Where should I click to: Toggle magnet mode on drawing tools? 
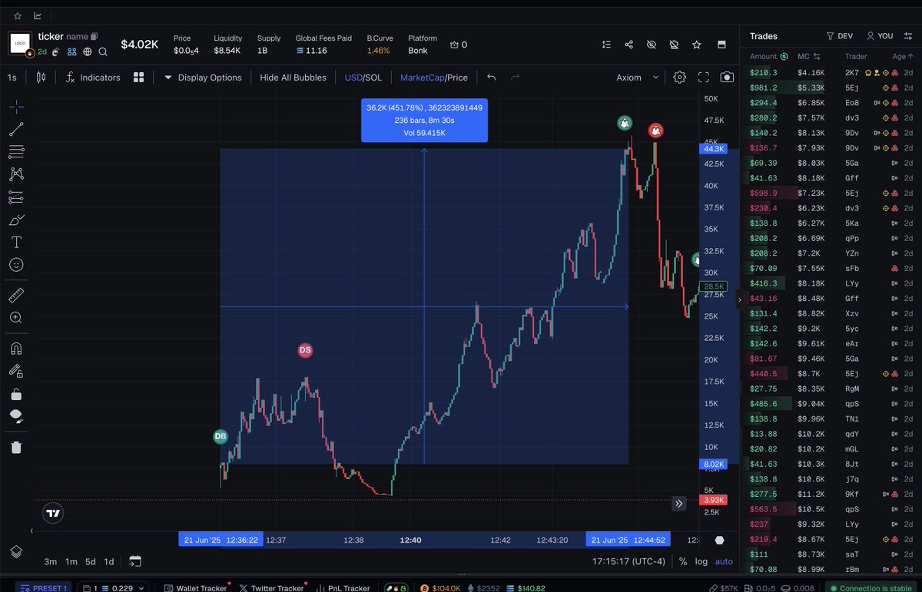click(x=16, y=348)
